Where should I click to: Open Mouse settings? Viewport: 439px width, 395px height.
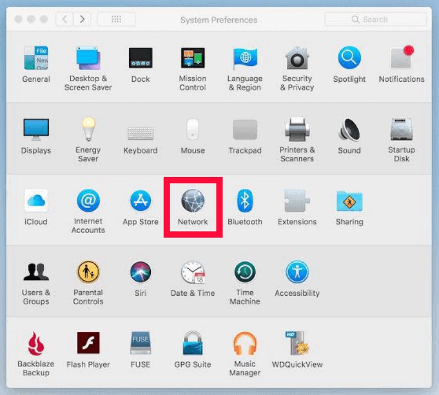pyautogui.click(x=193, y=136)
